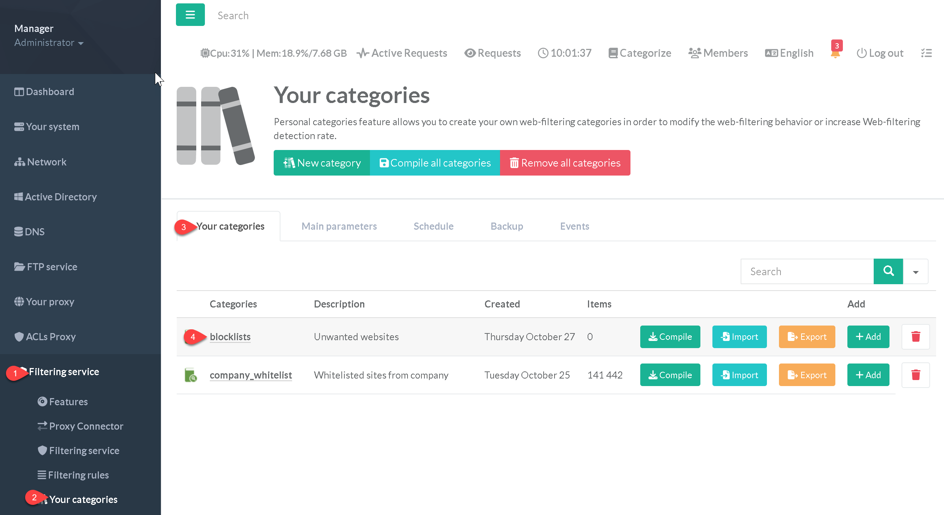This screenshot has width=944, height=515.
Task: Open the table search options dropdown arrow
Action: (915, 271)
